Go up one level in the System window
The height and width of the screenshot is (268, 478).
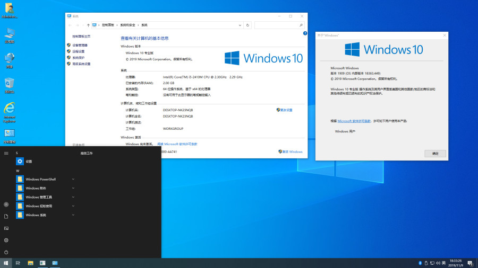point(88,25)
